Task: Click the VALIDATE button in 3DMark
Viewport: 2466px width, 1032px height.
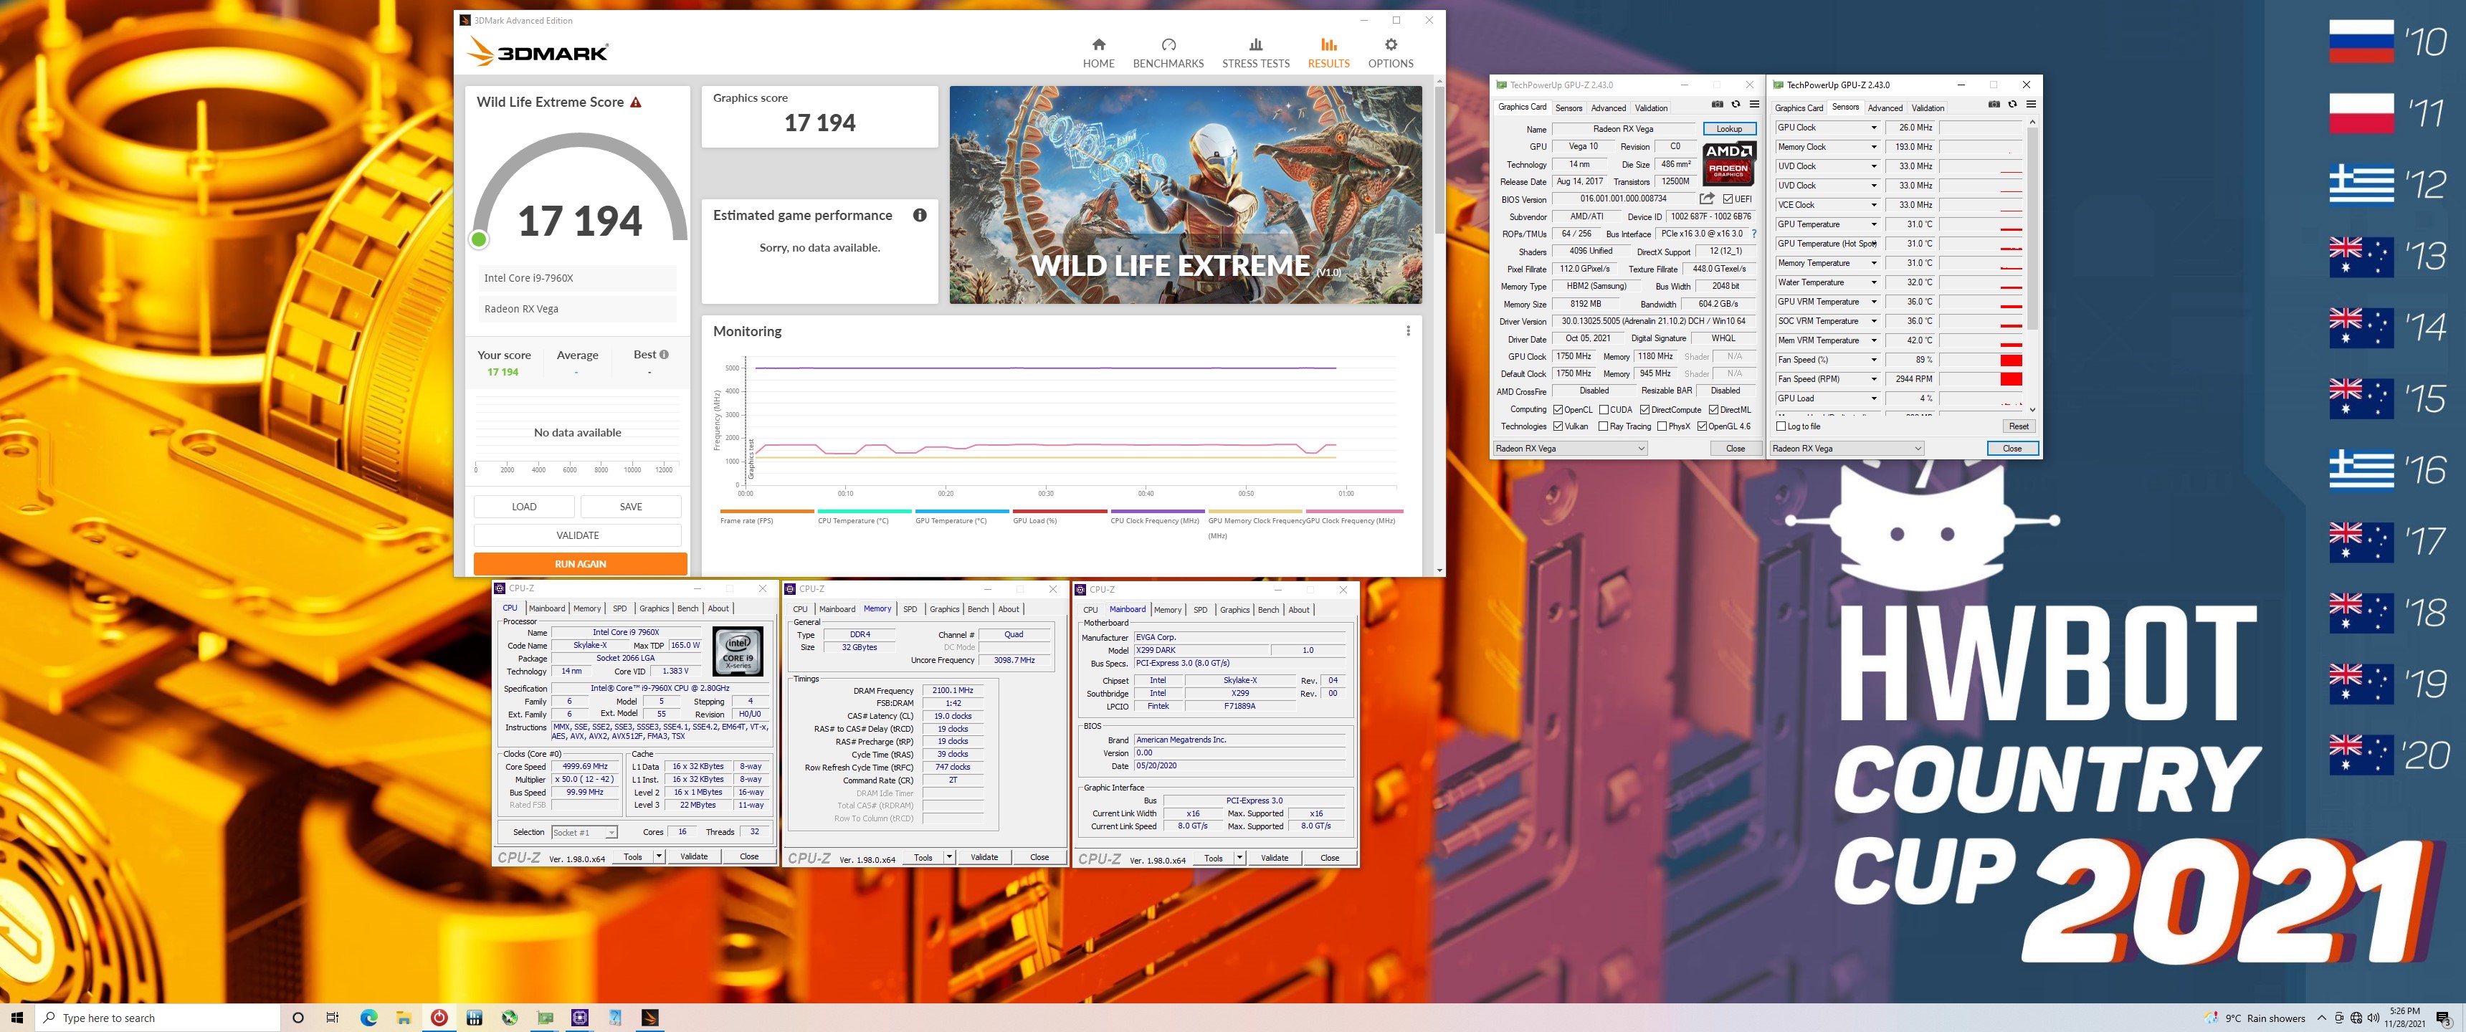Action: [577, 536]
